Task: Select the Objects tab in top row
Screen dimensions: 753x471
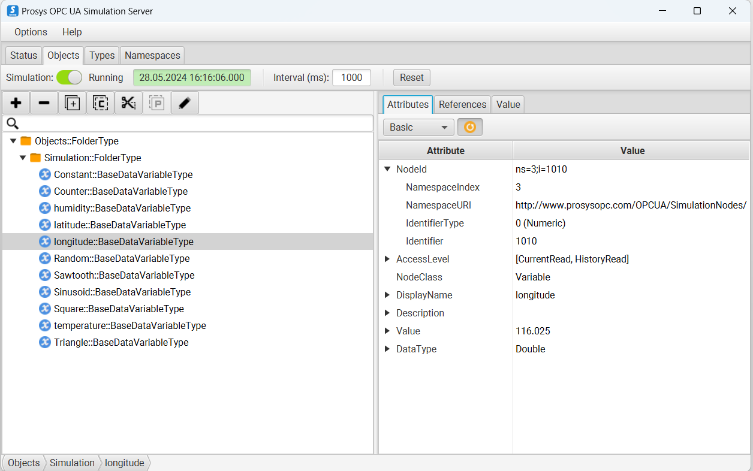Action: pyautogui.click(x=63, y=55)
